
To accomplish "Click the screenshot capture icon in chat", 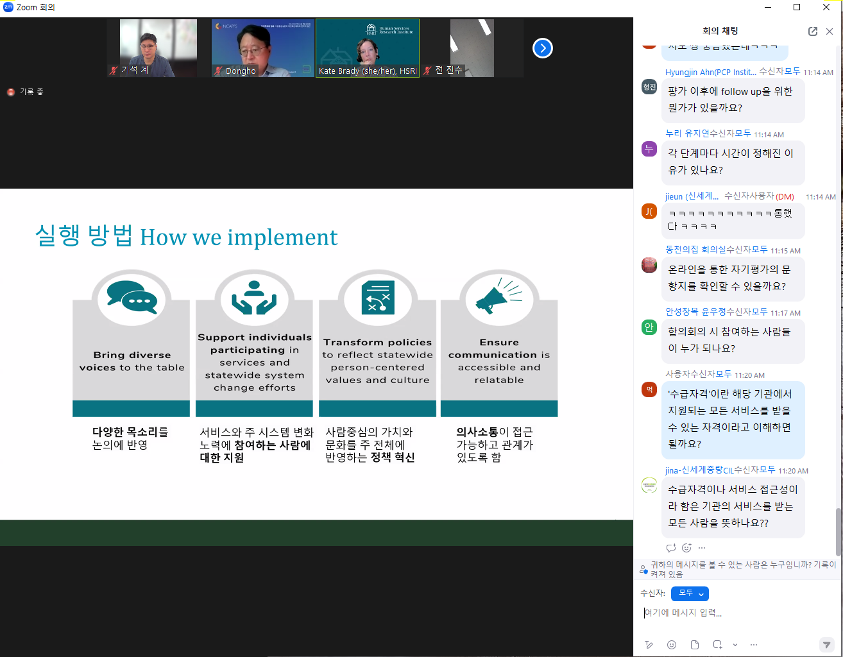I will 717,645.
